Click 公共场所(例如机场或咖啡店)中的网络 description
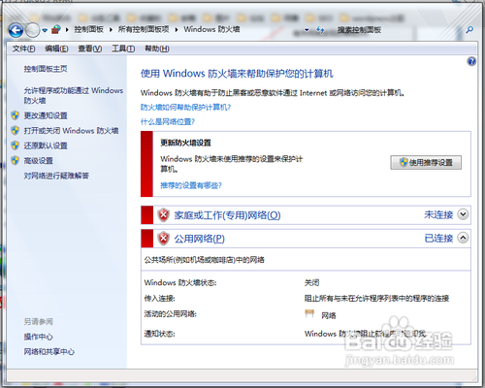 tap(205, 260)
